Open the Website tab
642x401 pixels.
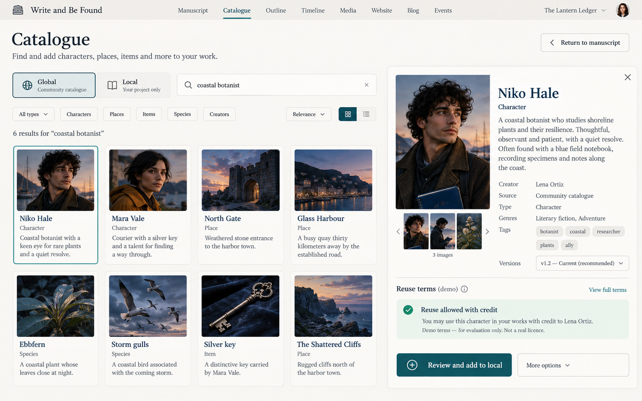click(x=382, y=11)
